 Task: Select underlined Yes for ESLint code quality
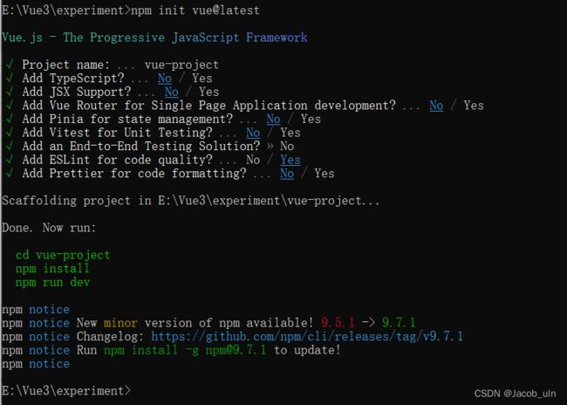290,160
